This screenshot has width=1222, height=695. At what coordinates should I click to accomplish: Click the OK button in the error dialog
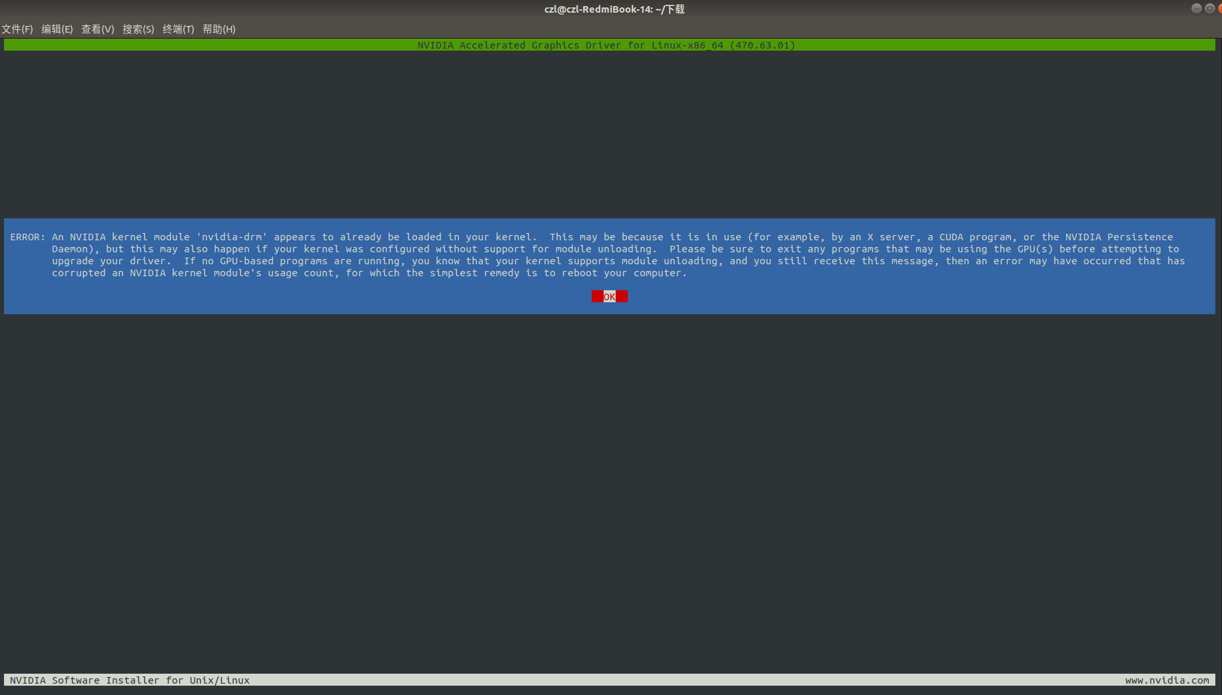(609, 296)
